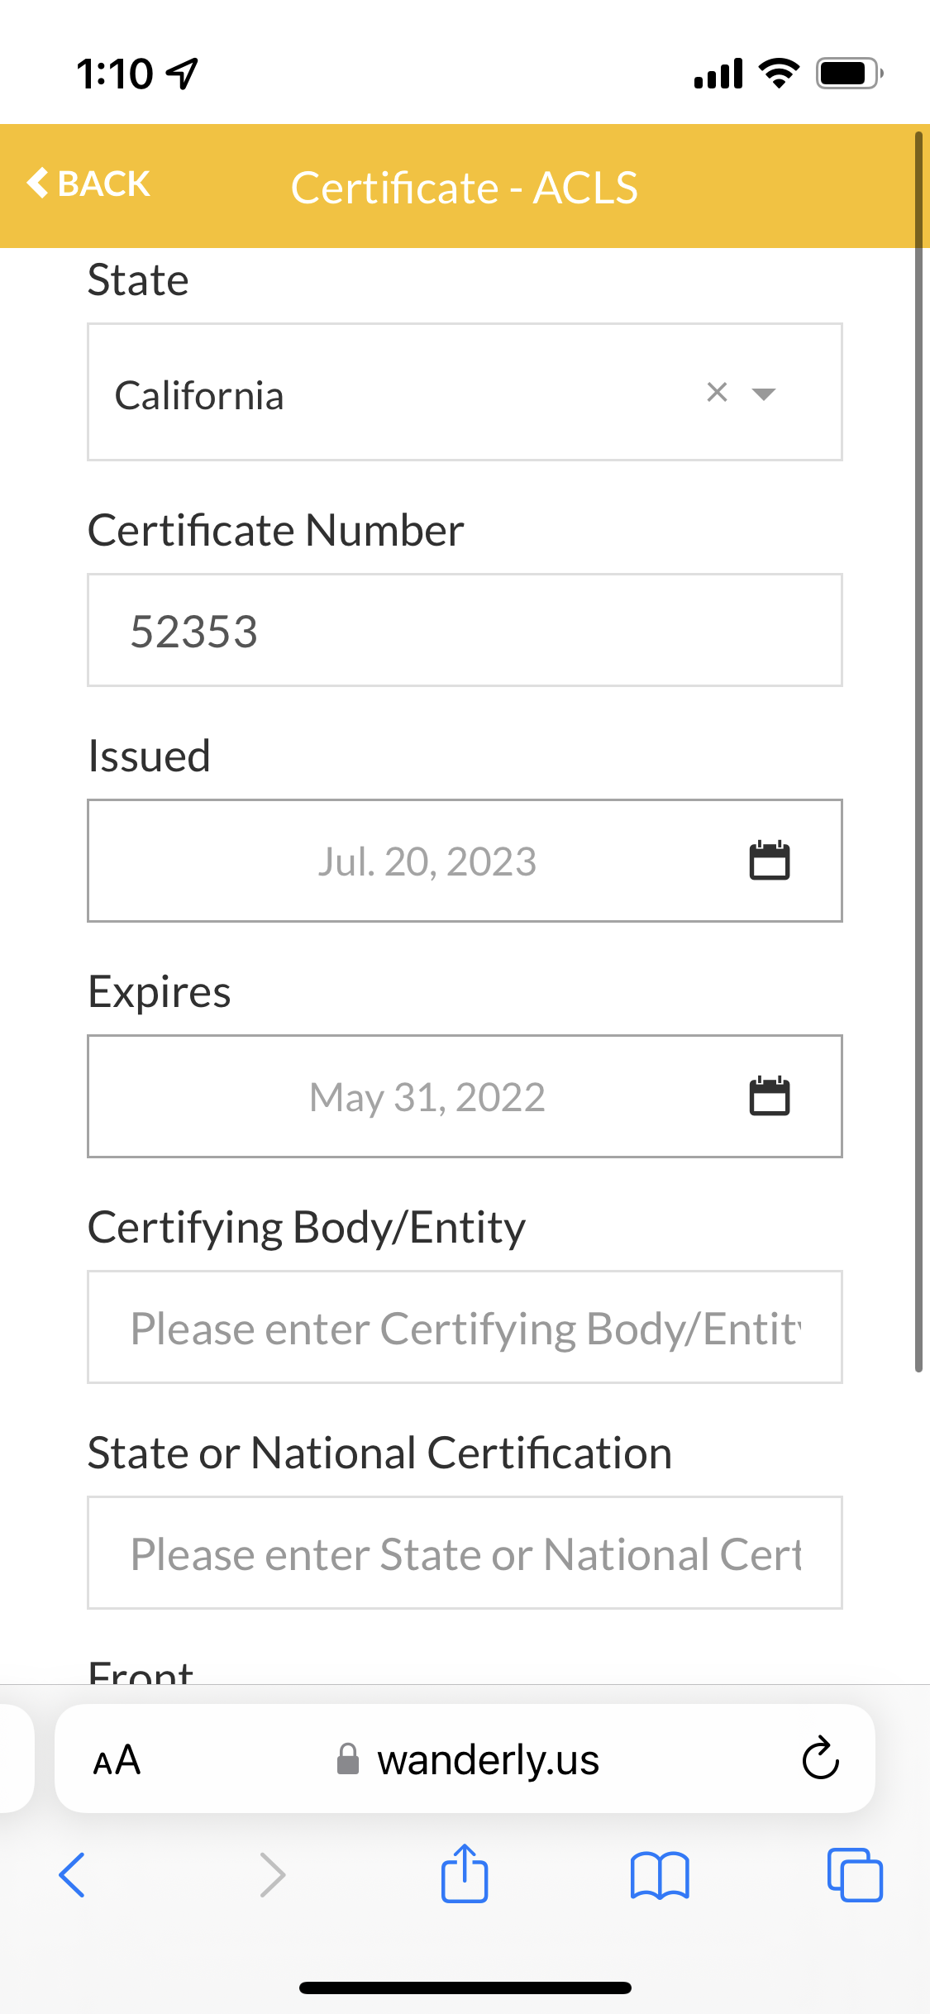Clear the California state selection
This screenshot has height=2014, width=930.
(717, 392)
